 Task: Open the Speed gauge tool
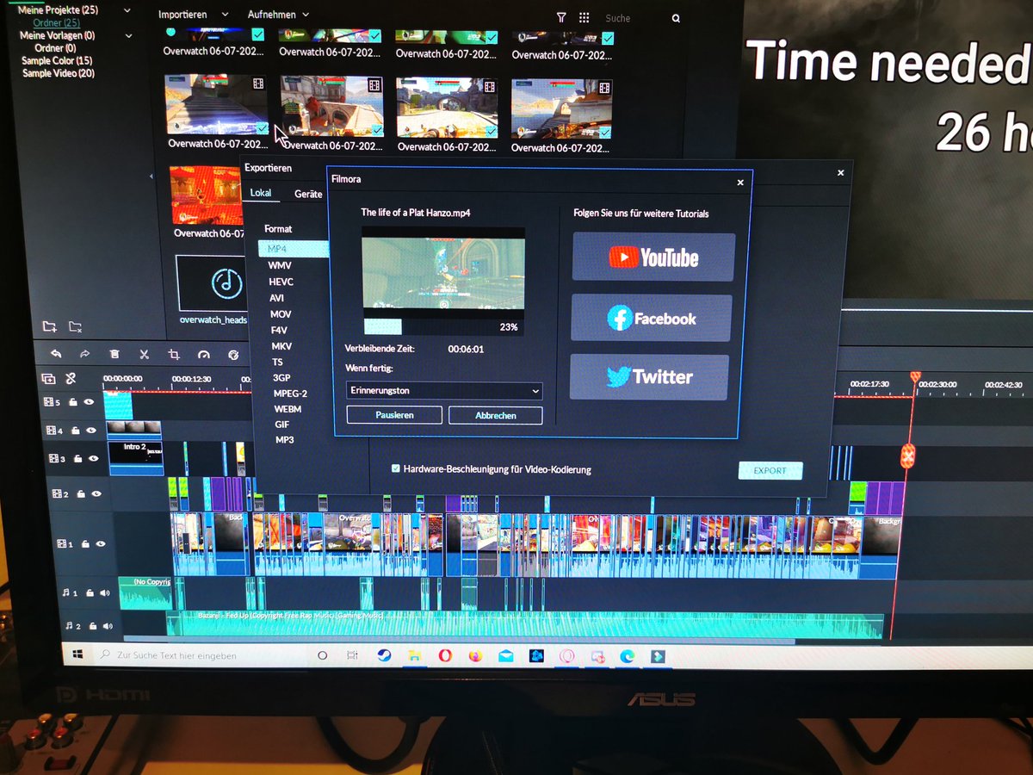pos(204,354)
